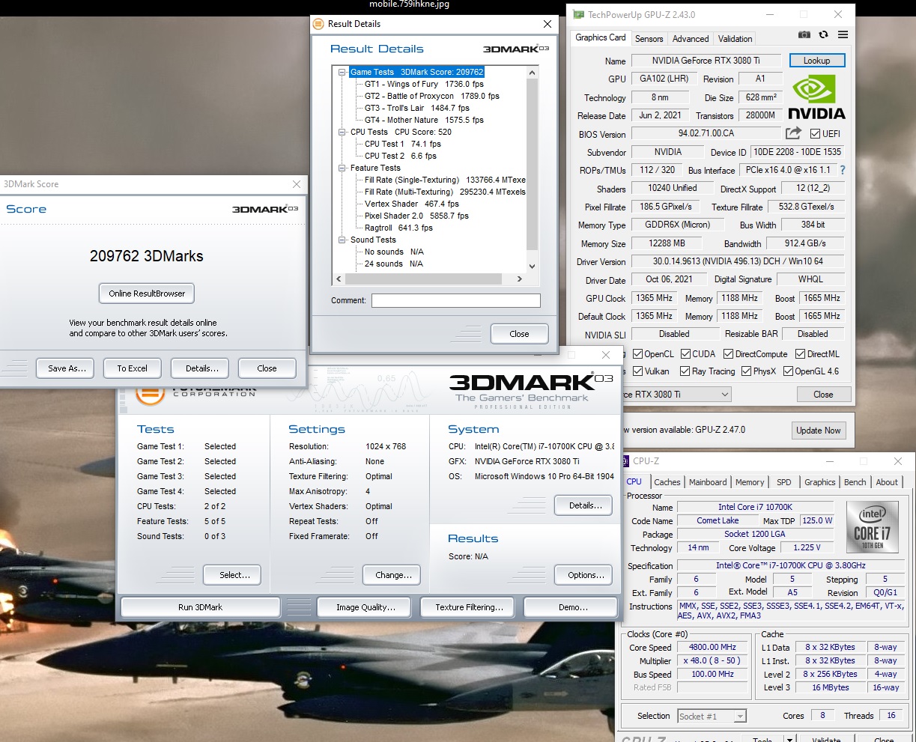This screenshot has height=742, width=916.
Task: Click Online ResultBrowser button
Action: click(x=147, y=294)
